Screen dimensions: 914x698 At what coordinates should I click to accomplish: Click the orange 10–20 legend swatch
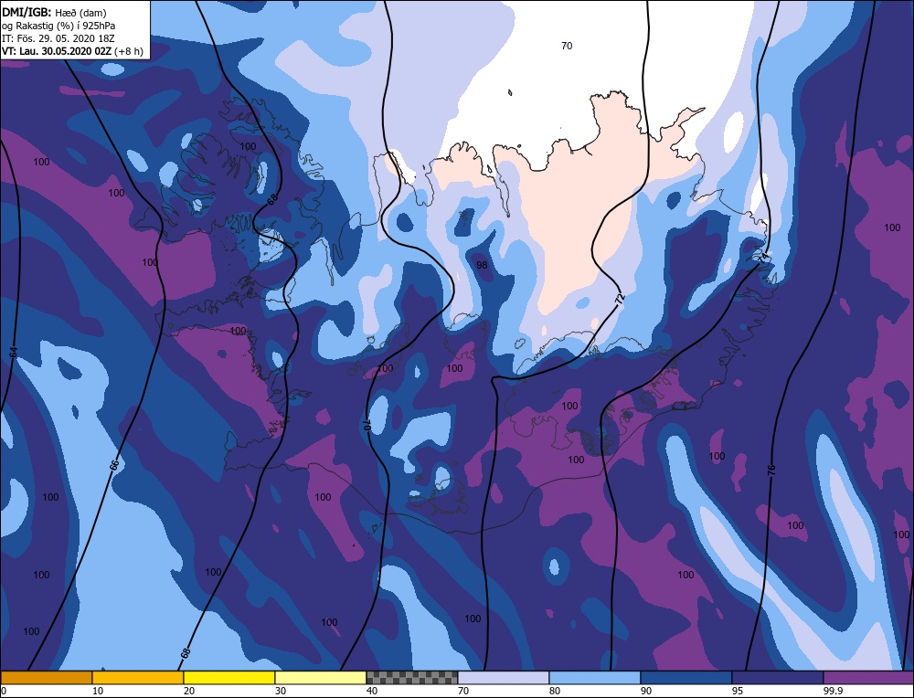point(138,678)
